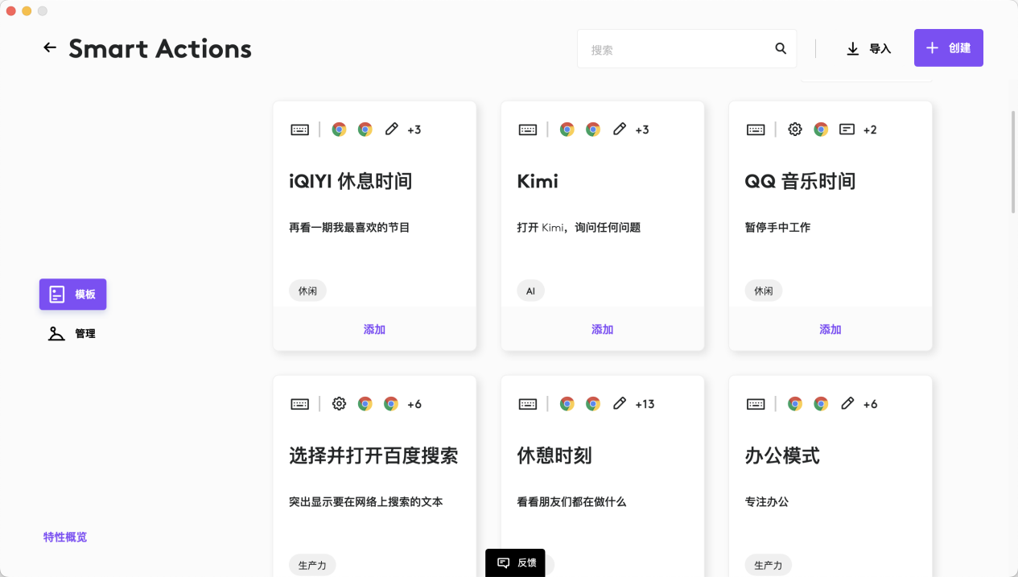The height and width of the screenshot is (577, 1018).
Task: Click the first Chrome icon on 休憩时刻 card
Action: tap(567, 404)
